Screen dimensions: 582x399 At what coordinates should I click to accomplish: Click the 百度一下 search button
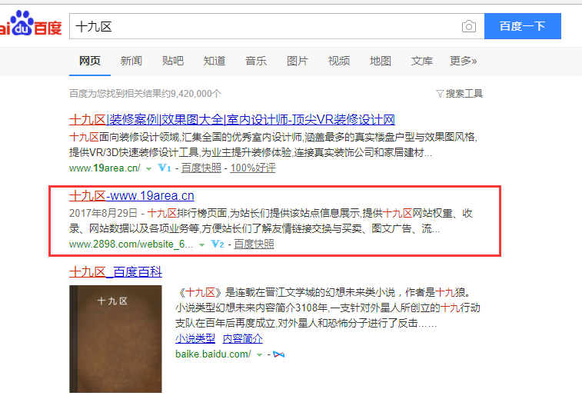click(523, 26)
